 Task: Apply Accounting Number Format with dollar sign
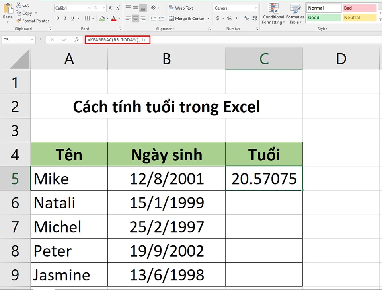tap(217, 18)
